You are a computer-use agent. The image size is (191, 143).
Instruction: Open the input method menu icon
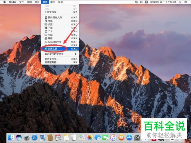146,2
